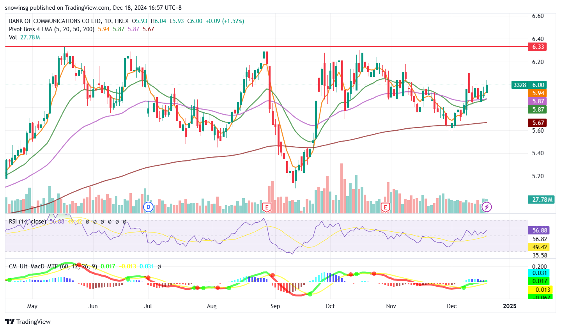This screenshot has height=330, width=561.
Task: Click the symbol title BANK OF COMMUNICATIONS CO LTD
Action: [x=55, y=21]
